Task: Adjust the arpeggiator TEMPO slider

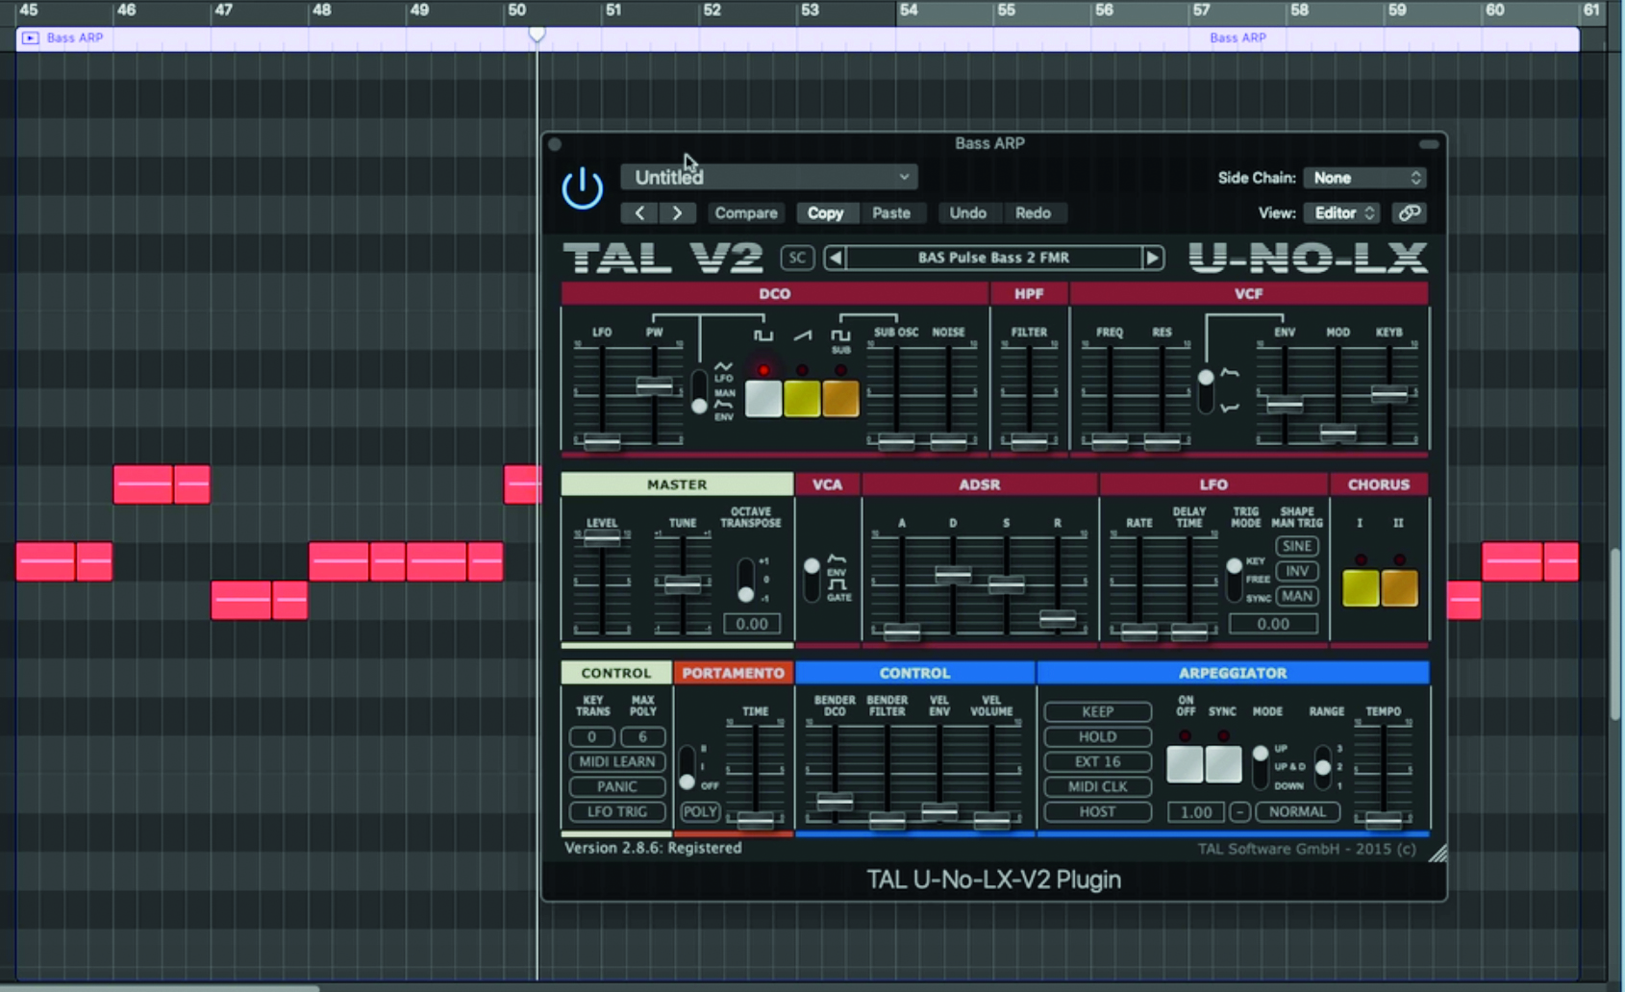Action: [1384, 820]
